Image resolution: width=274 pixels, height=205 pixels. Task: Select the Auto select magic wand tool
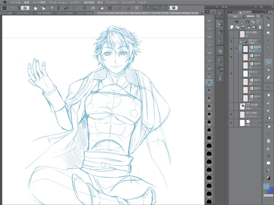pos(269,48)
